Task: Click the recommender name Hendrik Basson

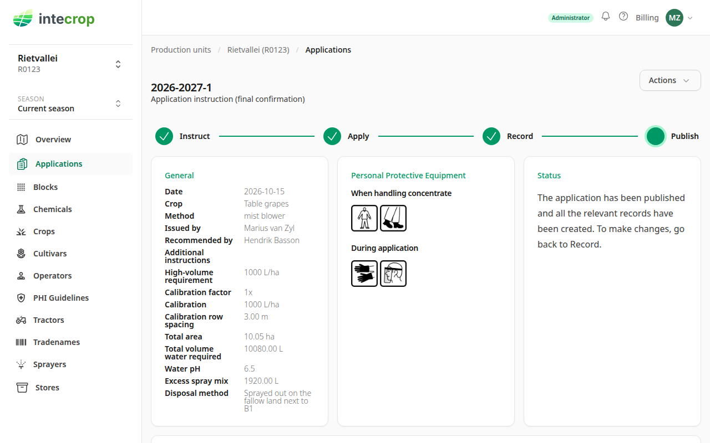Action: (x=272, y=240)
